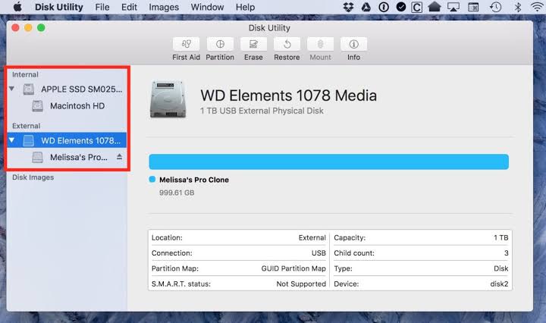The width and height of the screenshot is (546, 323).
Task: Click the blue Melissa's Pro Clone legend dot
Action: point(152,179)
